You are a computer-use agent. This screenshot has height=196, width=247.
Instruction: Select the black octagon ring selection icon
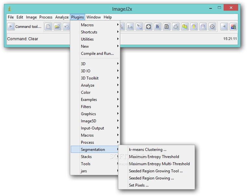coord(149,27)
